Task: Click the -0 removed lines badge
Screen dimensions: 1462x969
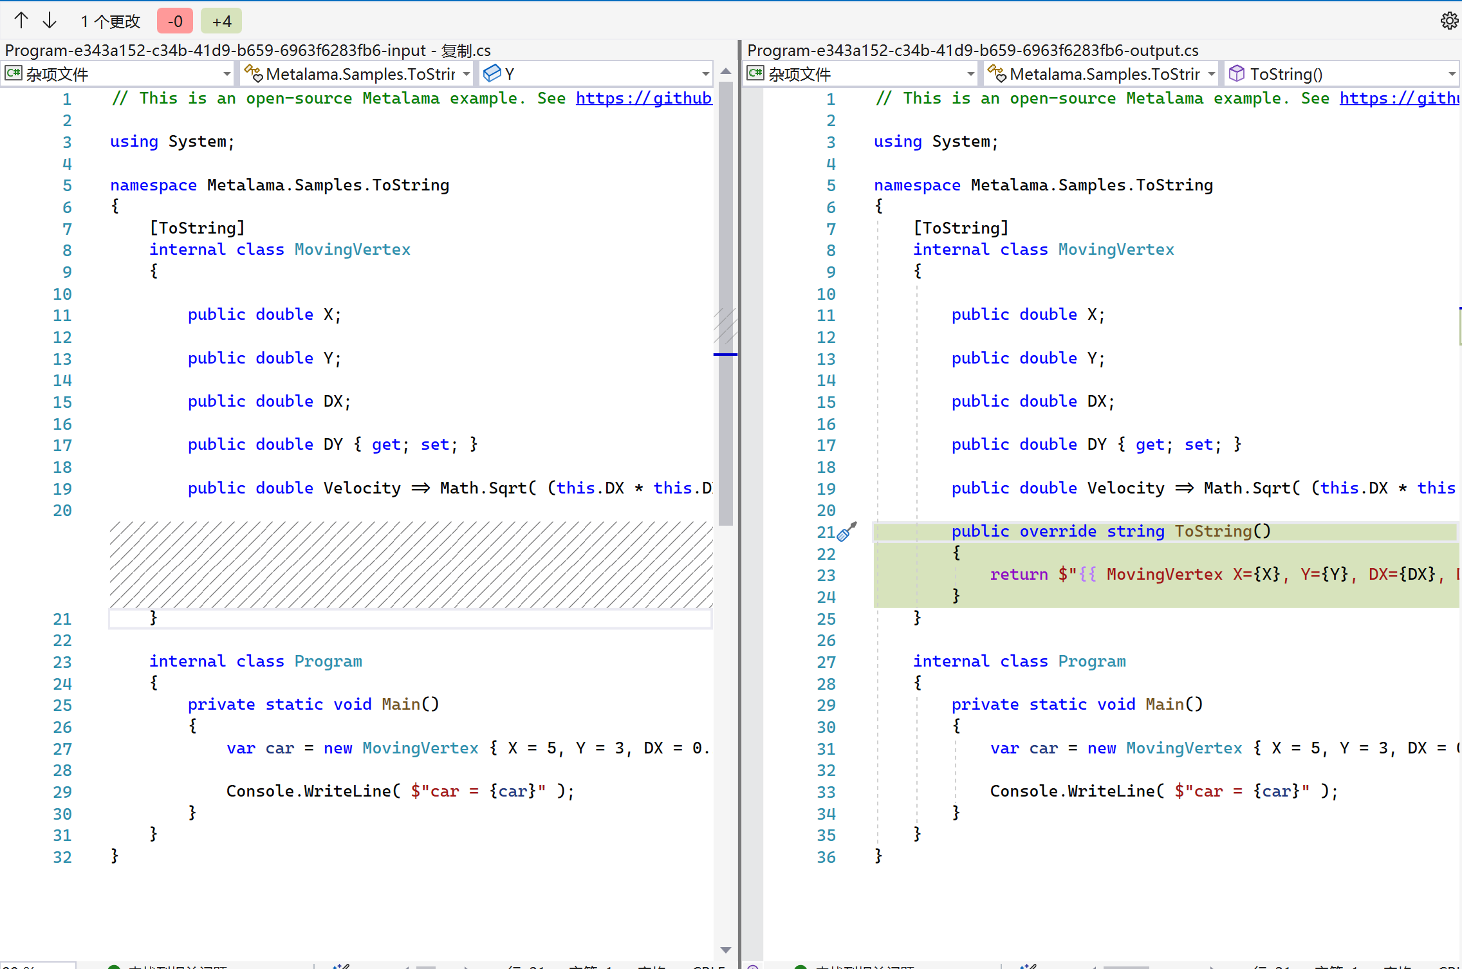Action: (x=175, y=21)
